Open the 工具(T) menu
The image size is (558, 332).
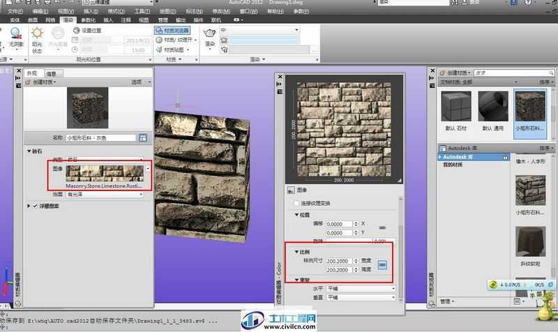[x=142, y=11]
